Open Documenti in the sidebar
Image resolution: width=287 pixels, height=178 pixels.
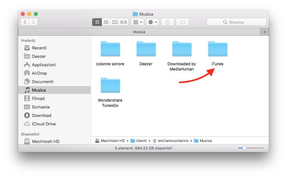point(55,82)
